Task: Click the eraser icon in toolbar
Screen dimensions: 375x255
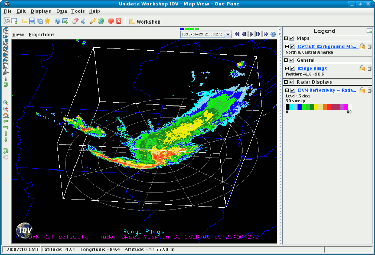Action: 75,21
